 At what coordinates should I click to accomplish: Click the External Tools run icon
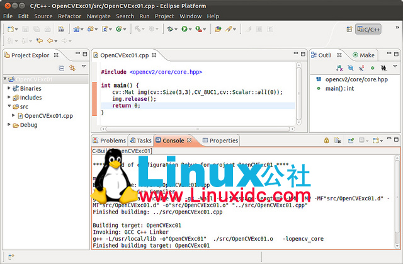(x=199, y=29)
